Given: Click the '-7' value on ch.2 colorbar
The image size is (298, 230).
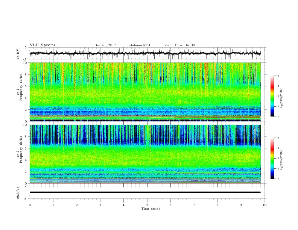Looking at the screenshot, I should (278, 179).
